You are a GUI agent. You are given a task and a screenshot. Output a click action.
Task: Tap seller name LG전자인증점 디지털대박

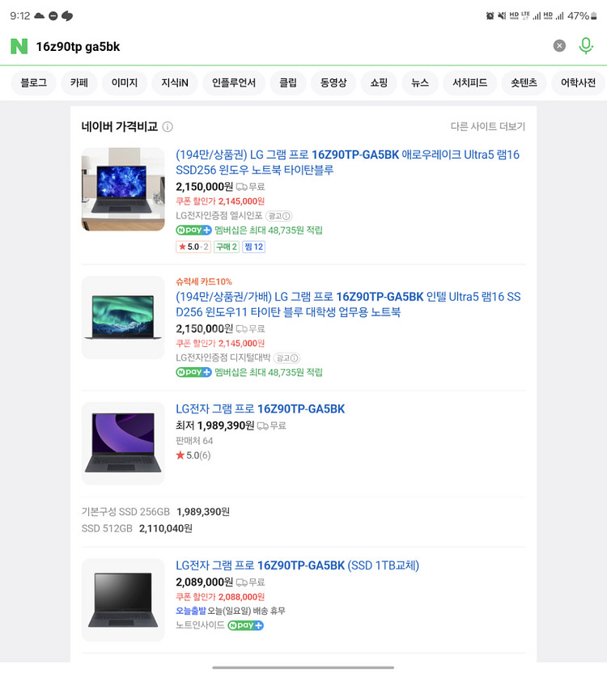(x=223, y=358)
